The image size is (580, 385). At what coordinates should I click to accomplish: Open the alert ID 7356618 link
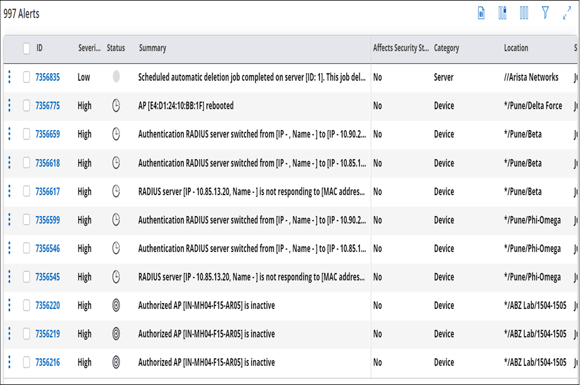tap(48, 163)
